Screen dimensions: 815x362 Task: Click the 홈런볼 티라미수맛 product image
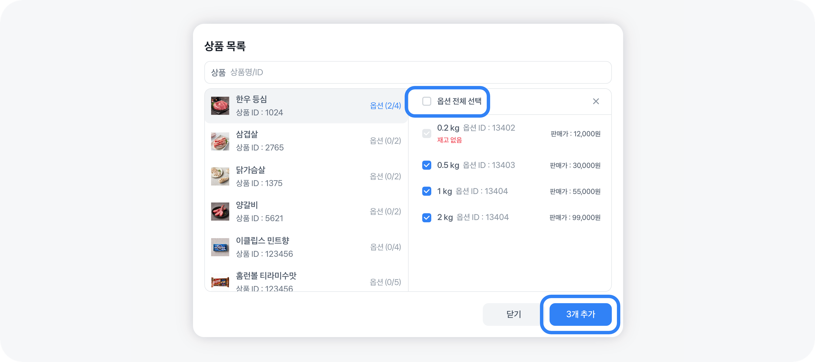pyautogui.click(x=220, y=281)
